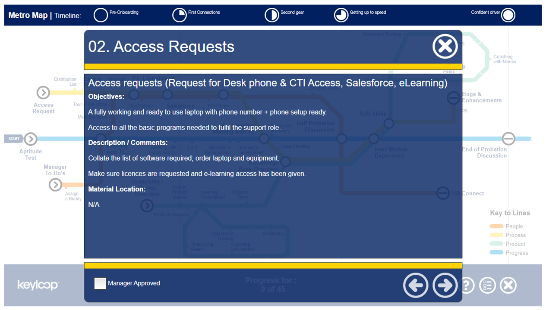
Task: Open Bugs & Enhancements station icon
Action: click(454, 98)
